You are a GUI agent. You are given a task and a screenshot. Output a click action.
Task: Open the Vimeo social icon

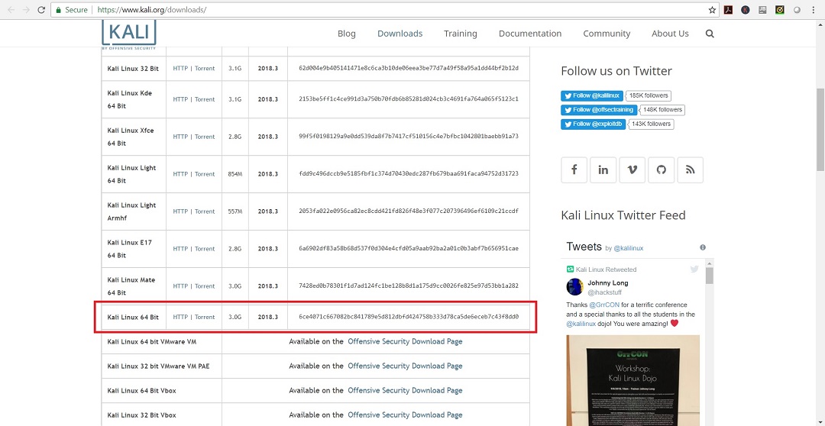(x=632, y=169)
